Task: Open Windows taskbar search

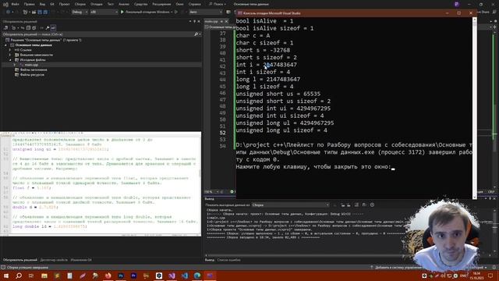Action: (x=19, y=276)
